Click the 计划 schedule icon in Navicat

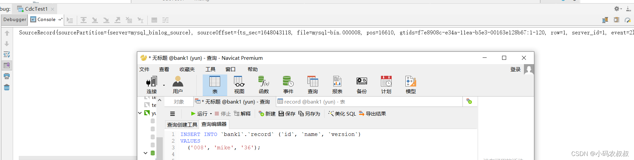[386, 85]
